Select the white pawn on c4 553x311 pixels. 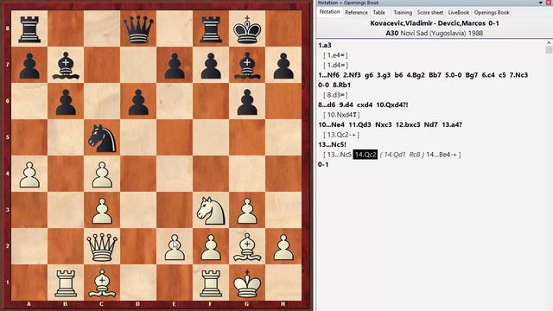(x=102, y=175)
